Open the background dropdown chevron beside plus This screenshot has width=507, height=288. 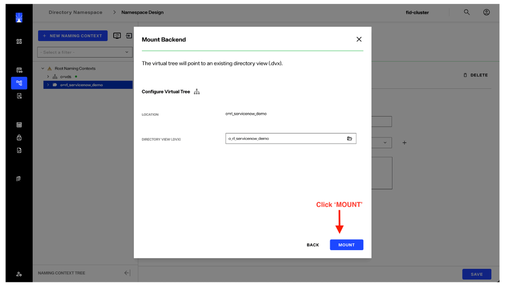[385, 143]
